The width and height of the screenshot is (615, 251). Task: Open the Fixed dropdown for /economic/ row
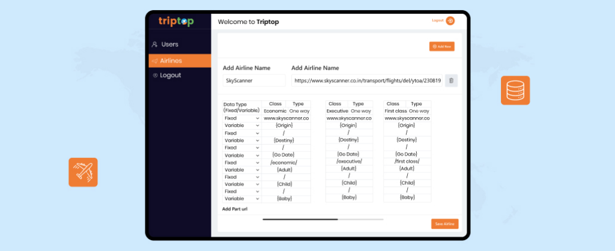[x=241, y=162]
